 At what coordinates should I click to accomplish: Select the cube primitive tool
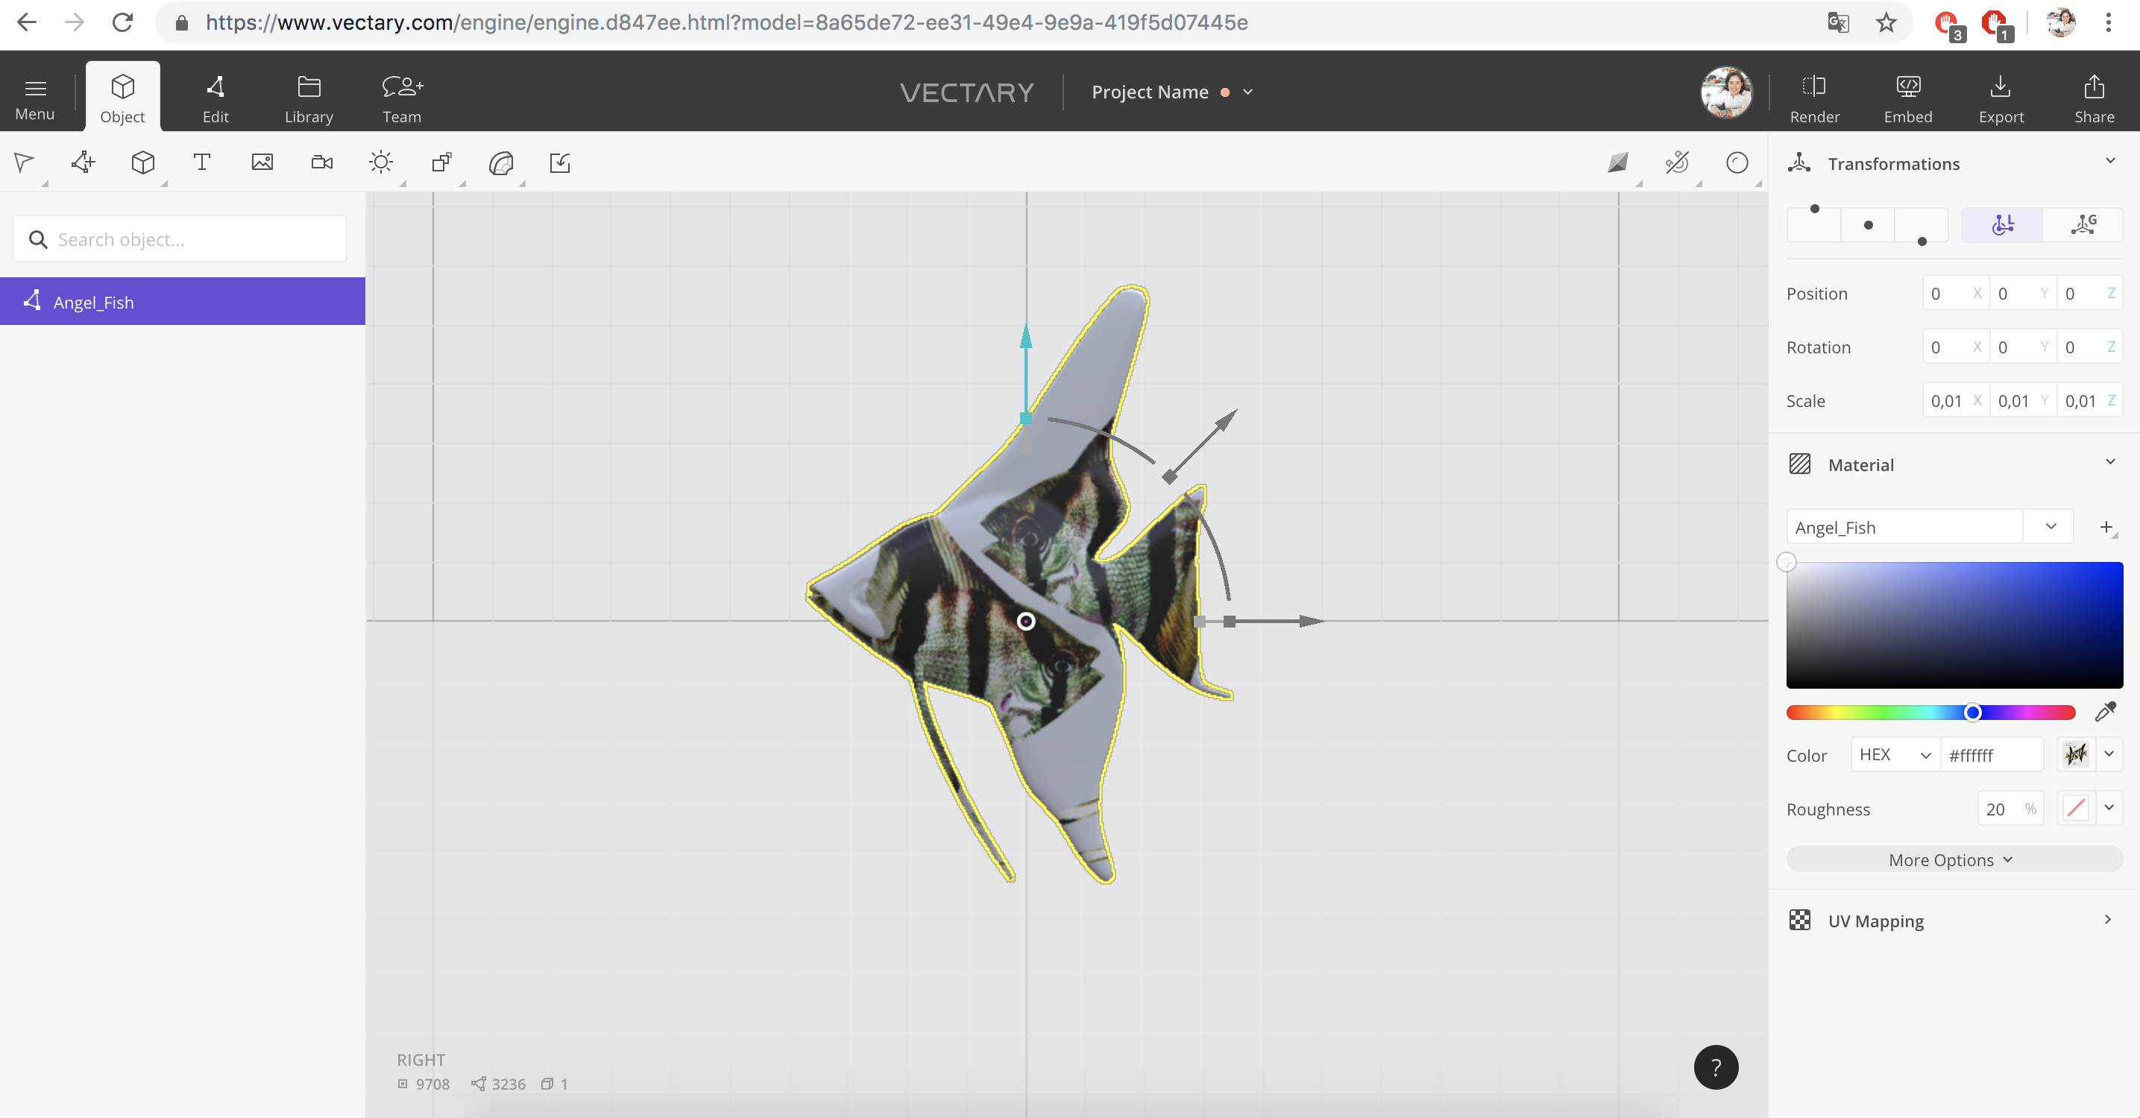[143, 162]
